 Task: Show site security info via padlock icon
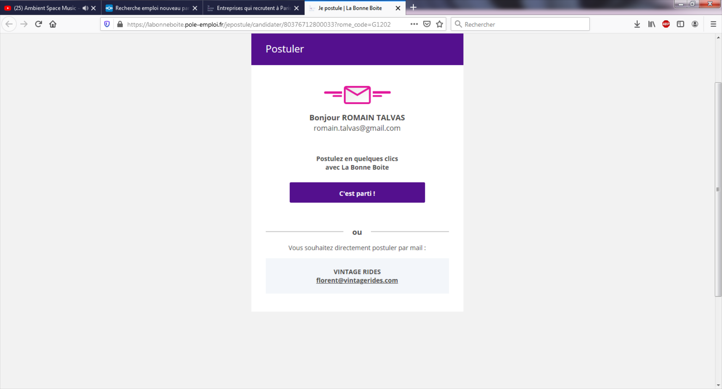(120, 24)
